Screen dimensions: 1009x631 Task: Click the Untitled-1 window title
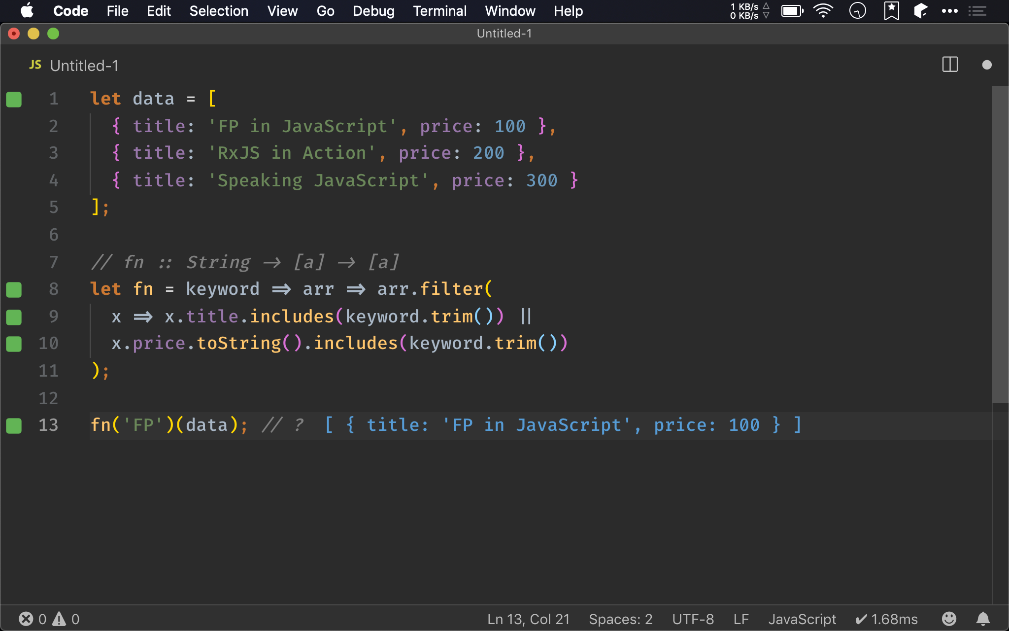click(x=504, y=34)
